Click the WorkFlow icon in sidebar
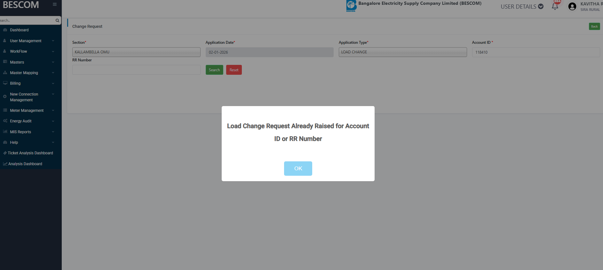 click(5, 51)
